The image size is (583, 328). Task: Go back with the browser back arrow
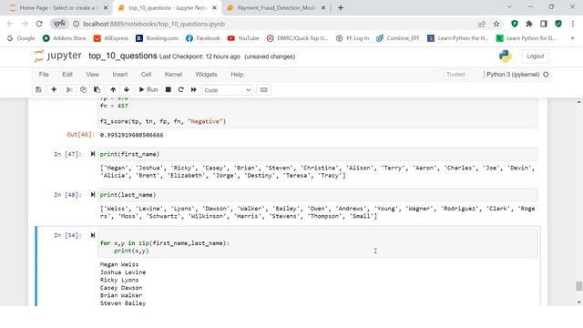pyautogui.click(x=10, y=24)
